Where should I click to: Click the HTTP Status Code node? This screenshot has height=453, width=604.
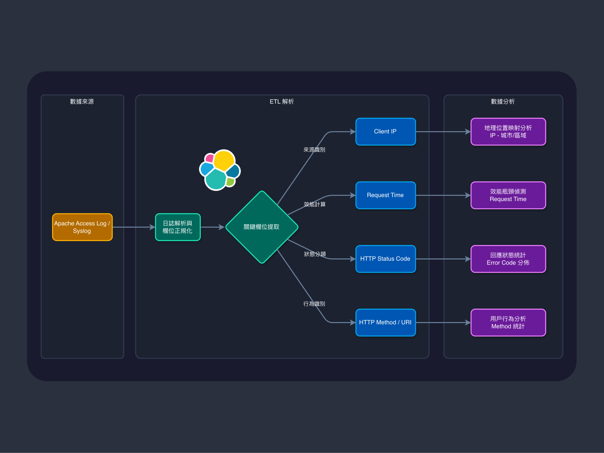[x=385, y=259]
